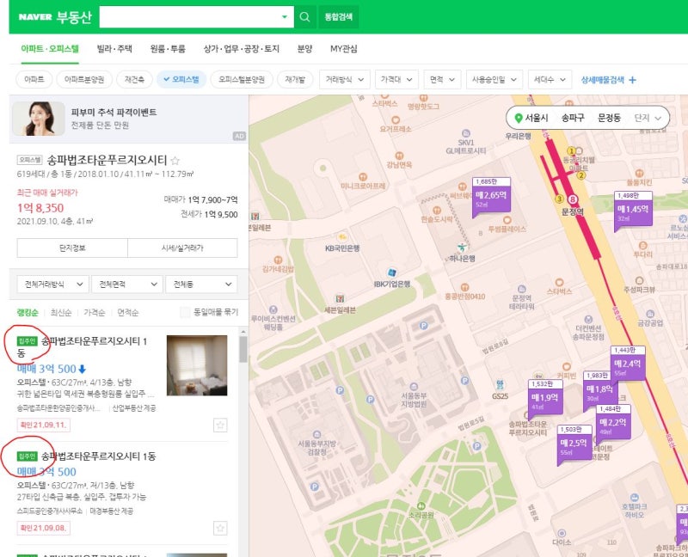Switch to the 상가·업무·공장·토지 tab
This screenshot has height=557, width=688.
point(242,49)
